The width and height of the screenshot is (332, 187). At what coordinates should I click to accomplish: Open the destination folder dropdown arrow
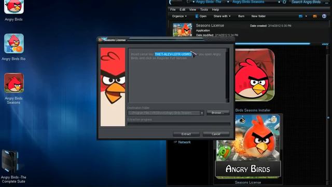click(x=202, y=113)
